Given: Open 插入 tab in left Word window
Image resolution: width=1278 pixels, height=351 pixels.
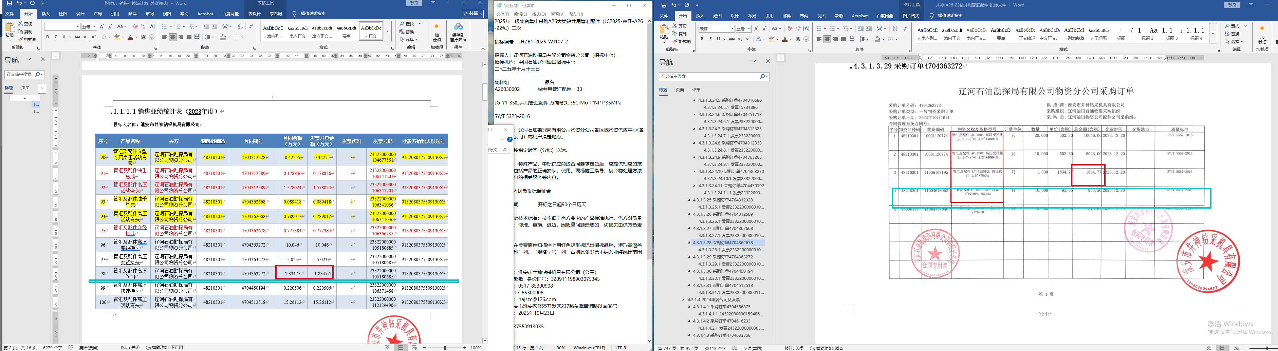Looking at the screenshot, I should click(45, 14).
